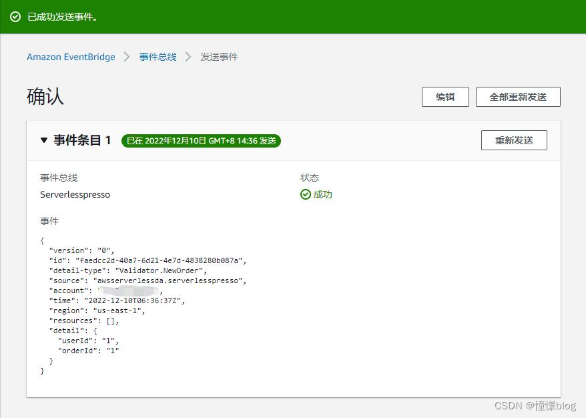Viewport: 586px width, 418px height.
Task: Click the source awsserverlessda.serverlesspresso line
Action: (x=148, y=280)
